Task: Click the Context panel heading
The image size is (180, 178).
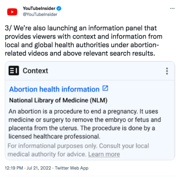Action: click(x=35, y=71)
